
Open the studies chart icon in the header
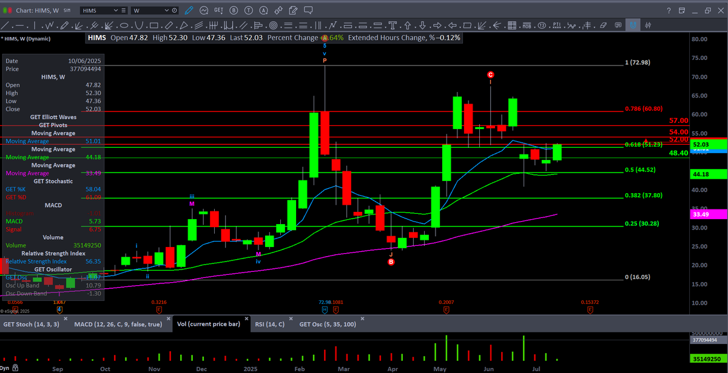204,10
